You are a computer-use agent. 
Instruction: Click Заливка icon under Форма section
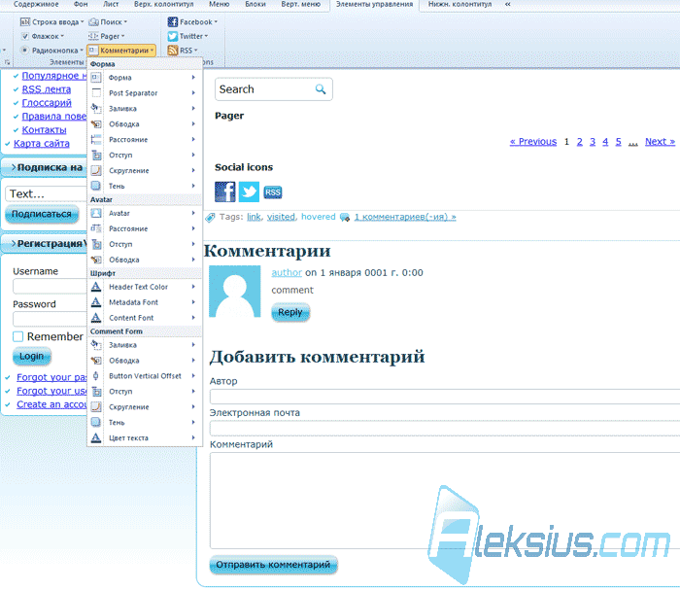[96, 109]
